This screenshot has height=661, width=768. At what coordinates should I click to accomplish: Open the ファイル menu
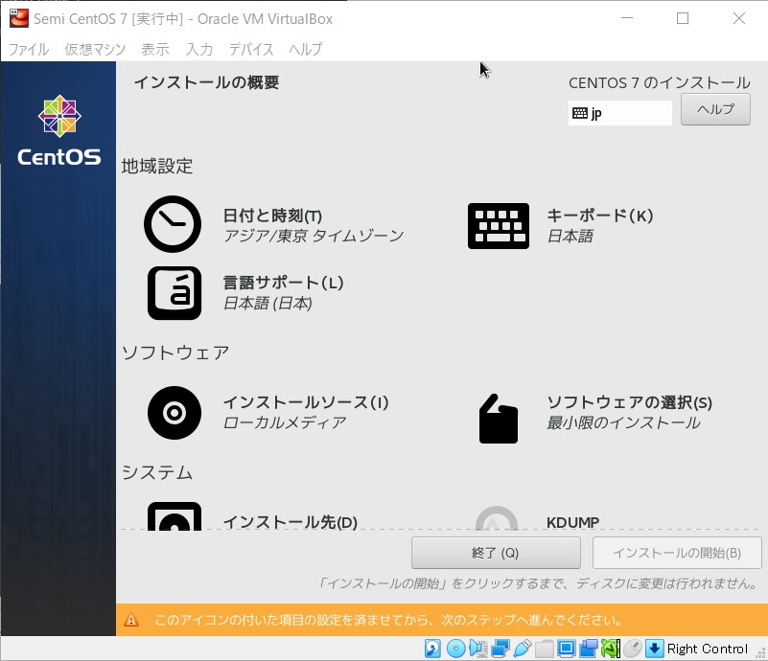29,49
